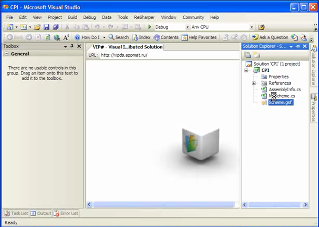319x227 pixels.
Task: Go forward with the right arrow icon
Action: pos(29,37)
